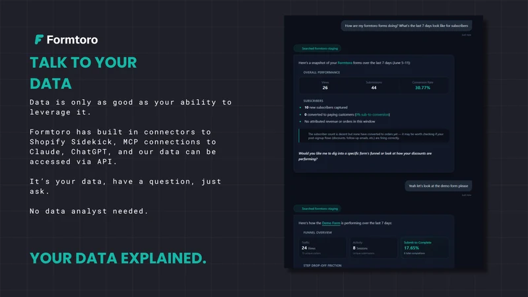Click the Formtoro F logo icon
The image size is (528, 297).
tap(39, 40)
